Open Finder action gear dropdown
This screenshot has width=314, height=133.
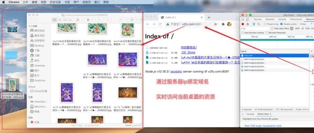[89, 20]
